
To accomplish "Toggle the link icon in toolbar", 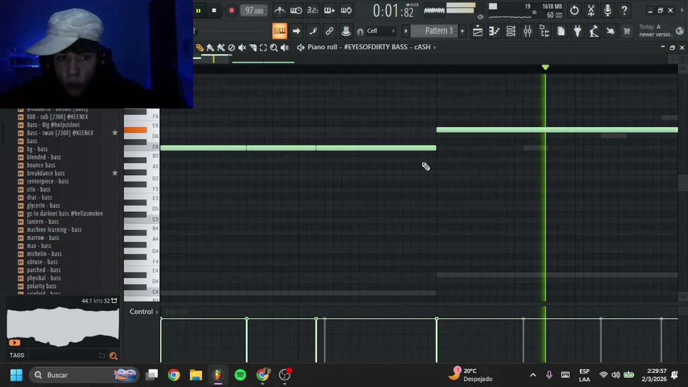I will pyautogui.click(x=329, y=31).
